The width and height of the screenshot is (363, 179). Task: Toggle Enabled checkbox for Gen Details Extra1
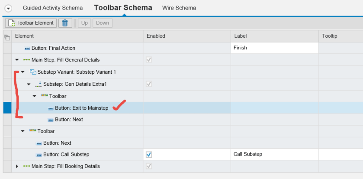click(x=149, y=84)
